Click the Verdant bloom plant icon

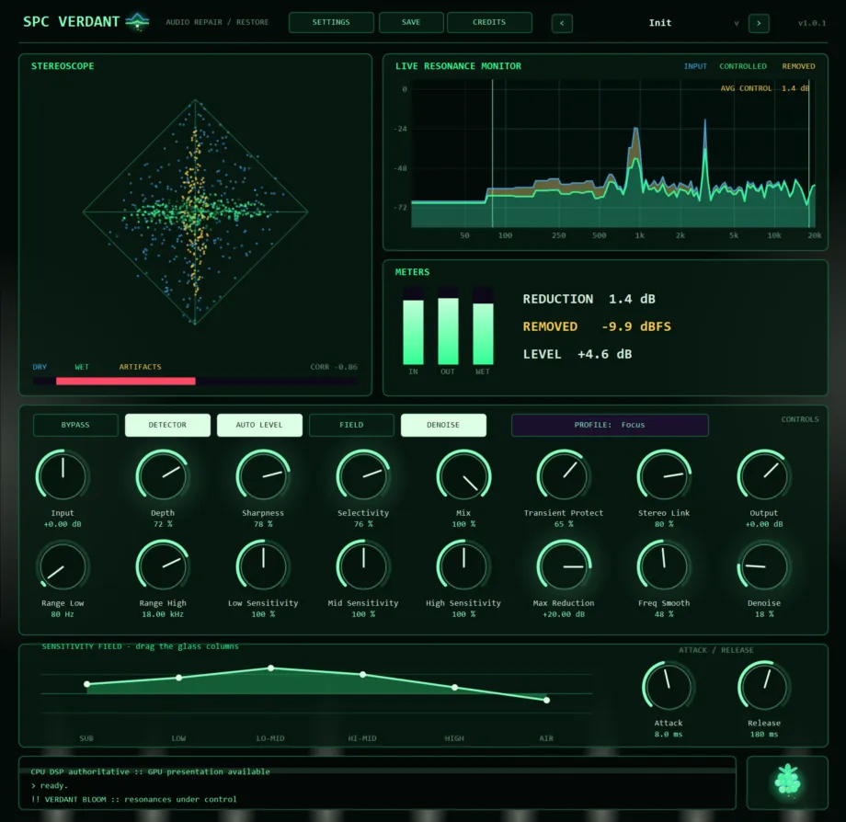[787, 782]
